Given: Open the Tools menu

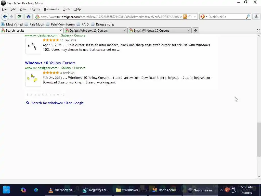Looking at the screenshot, I should (x=67, y=9).
